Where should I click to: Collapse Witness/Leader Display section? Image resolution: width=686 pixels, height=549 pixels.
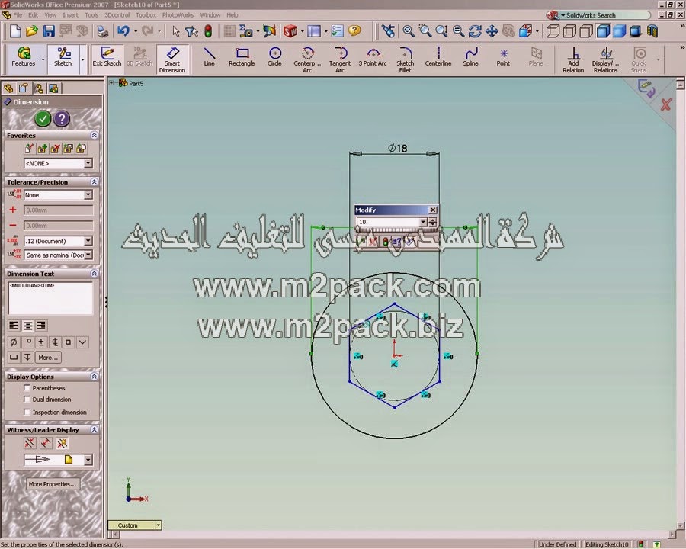(x=94, y=429)
